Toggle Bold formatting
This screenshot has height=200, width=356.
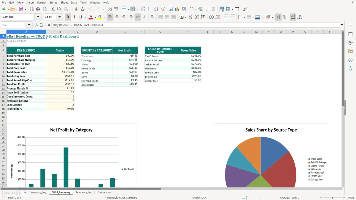tap(68, 17)
